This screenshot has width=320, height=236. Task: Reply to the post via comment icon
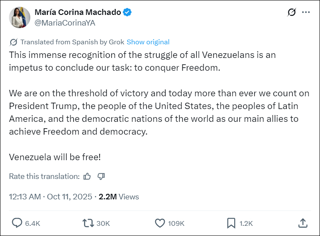coord(17,223)
